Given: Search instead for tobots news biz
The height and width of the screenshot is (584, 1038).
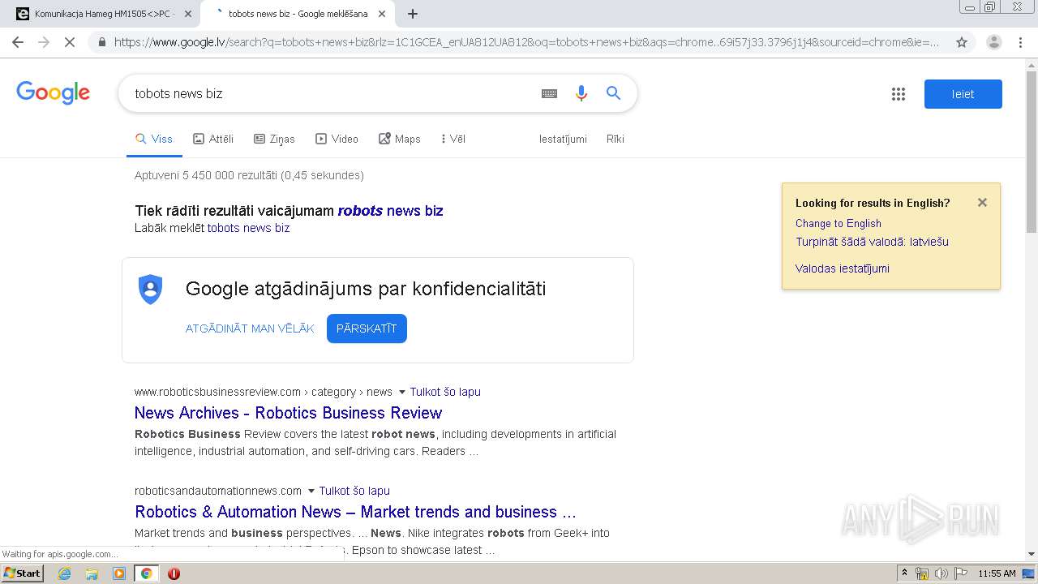Looking at the screenshot, I should (248, 228).
